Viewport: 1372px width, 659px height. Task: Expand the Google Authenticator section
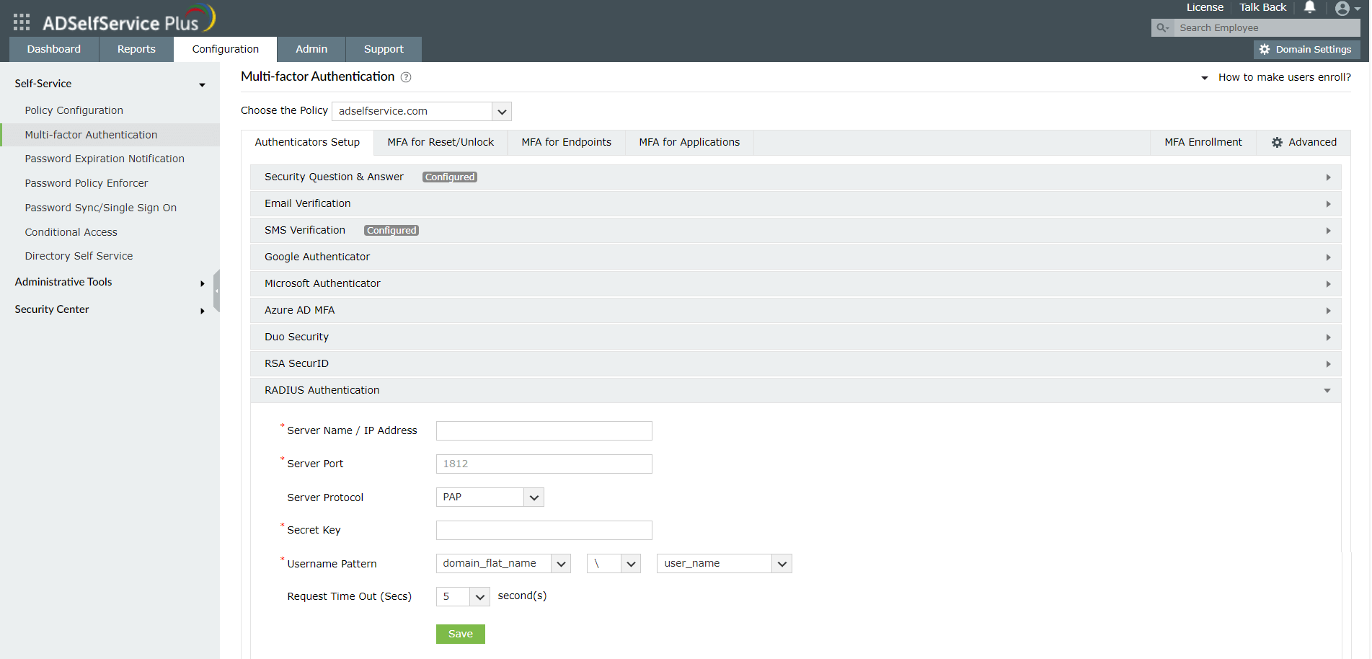796,257
